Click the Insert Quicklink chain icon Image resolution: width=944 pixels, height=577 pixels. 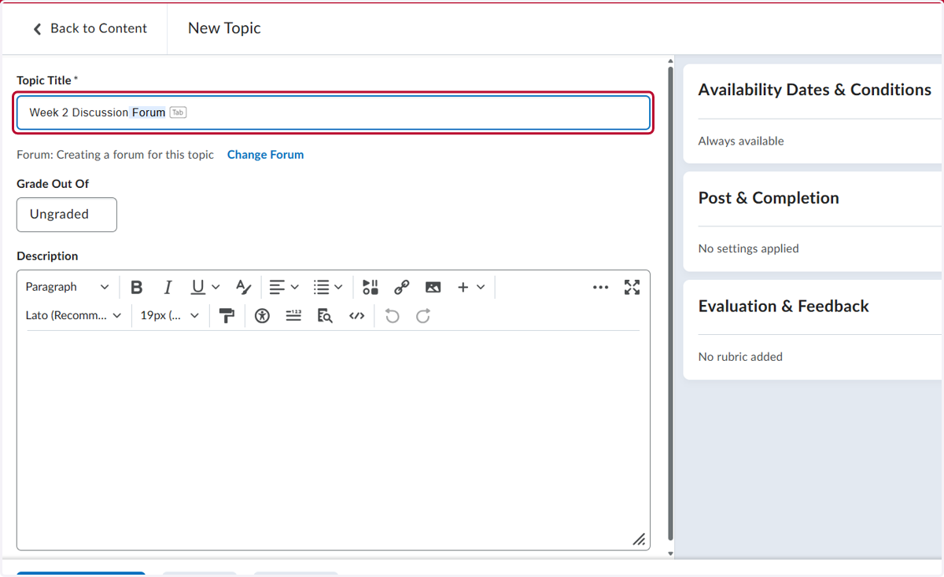tap(402, 287)
